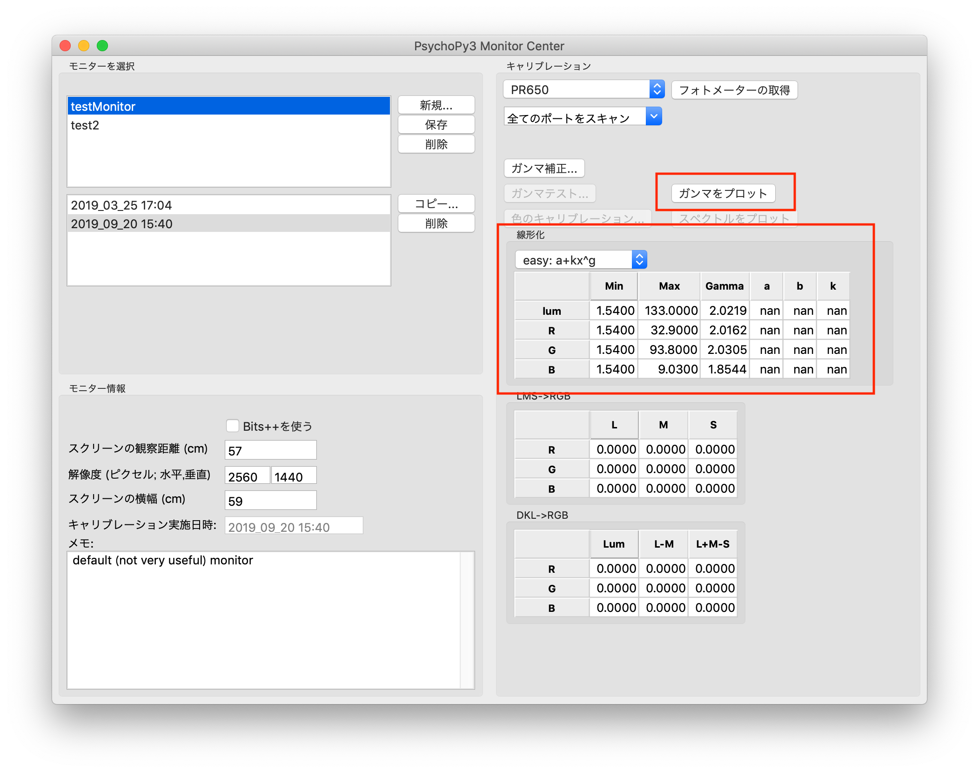Click the G Max cell 93.8000
This screenshot has width=979, height=773.
coord(670,350)
